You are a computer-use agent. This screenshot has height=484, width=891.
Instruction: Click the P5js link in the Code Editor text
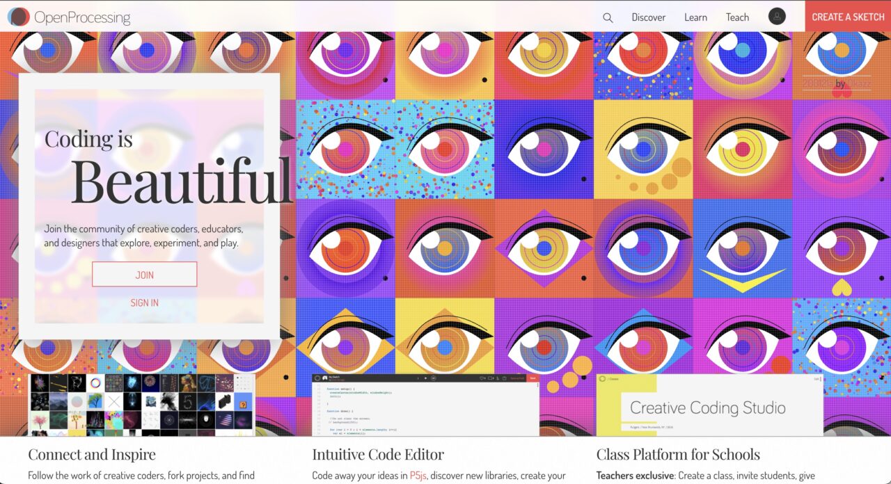click(x=418, y=476)
